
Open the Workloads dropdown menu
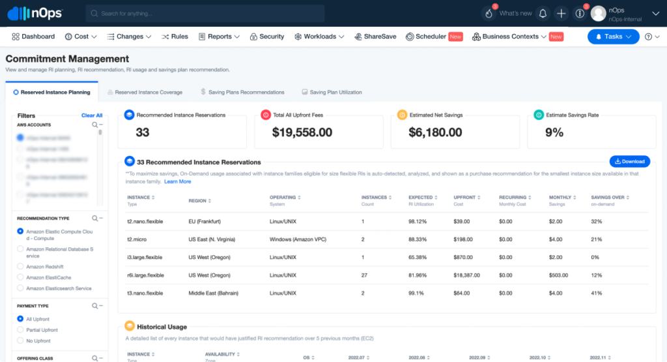[x=319, y=37]
